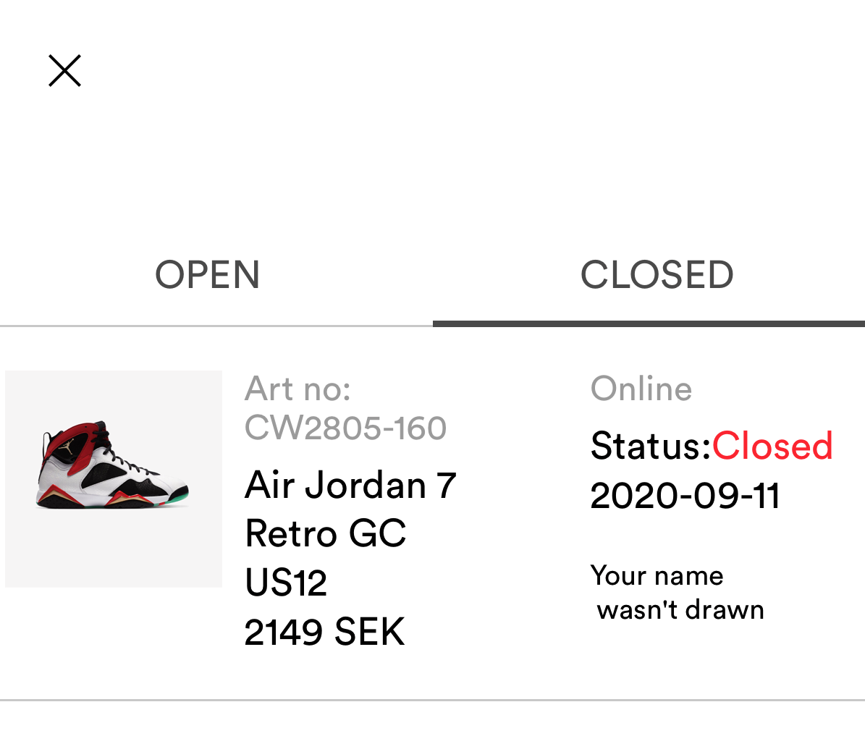This screenshot has width=865, height=736.
Task: Click the 2149 SEK price
Action: click(x=324, y=632)
